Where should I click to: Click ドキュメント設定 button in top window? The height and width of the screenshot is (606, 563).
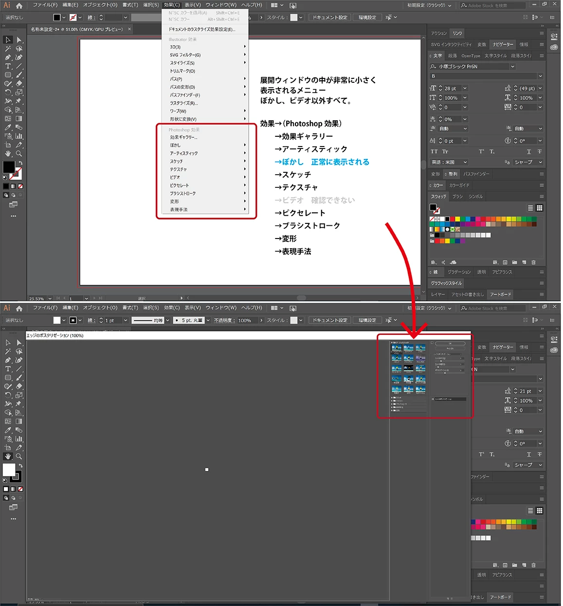tap(330, 18)
